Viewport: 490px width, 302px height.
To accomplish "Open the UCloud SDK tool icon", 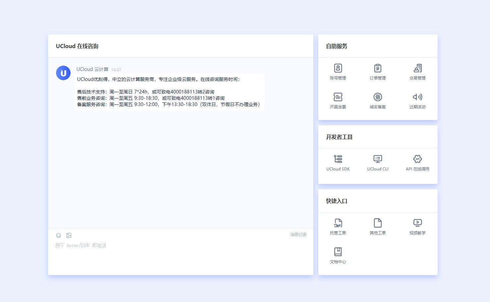I will [x=338, y=159].
